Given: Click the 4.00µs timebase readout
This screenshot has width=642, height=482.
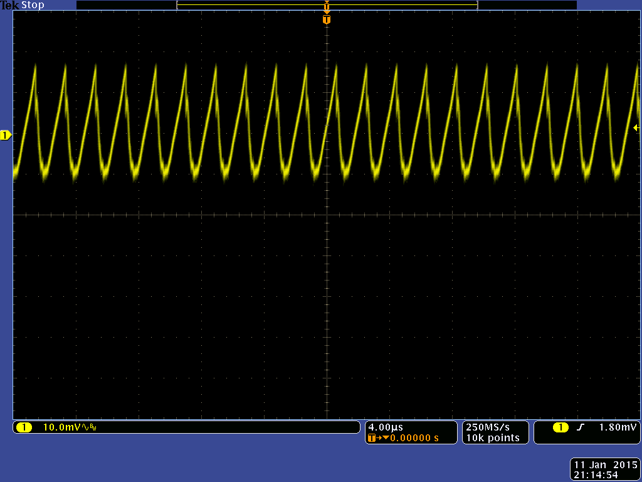Looking at the screenshot, I should point(386,427).
